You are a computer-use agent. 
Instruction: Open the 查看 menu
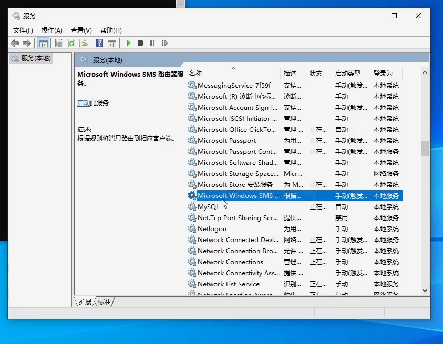coord(80,30)
